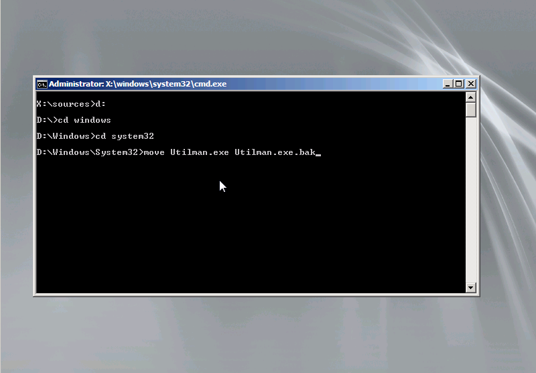Minimize the Administrator cmd.exe window
Screen dimensions: 536x373
point(448,84)
